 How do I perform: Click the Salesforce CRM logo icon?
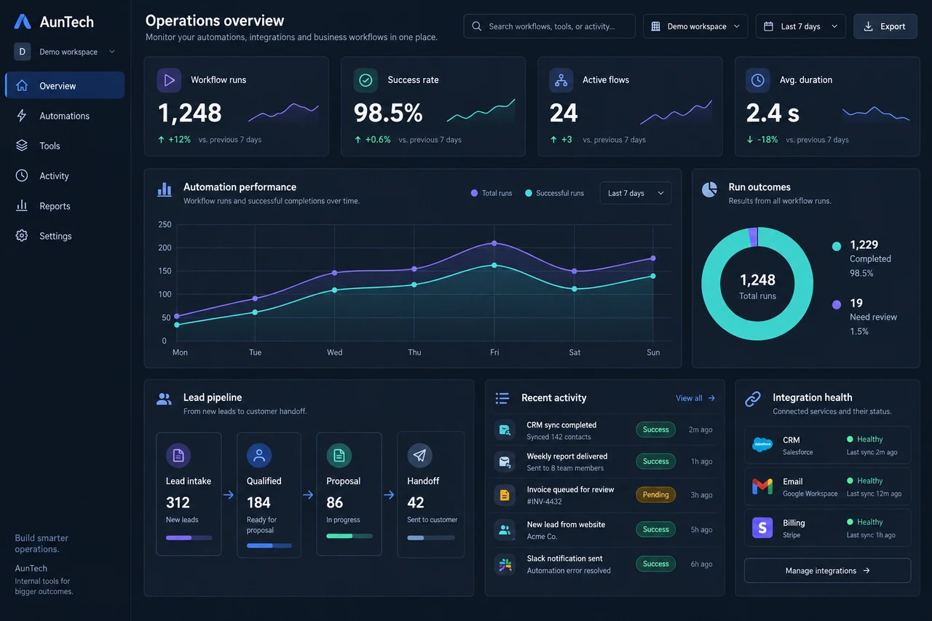[x=762, y=445]
